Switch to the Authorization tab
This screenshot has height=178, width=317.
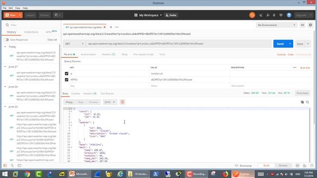tap(88, 54)
